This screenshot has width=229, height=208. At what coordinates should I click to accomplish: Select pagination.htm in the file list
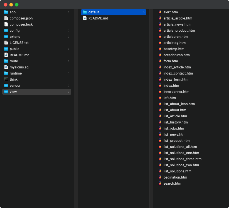(175, 177)
